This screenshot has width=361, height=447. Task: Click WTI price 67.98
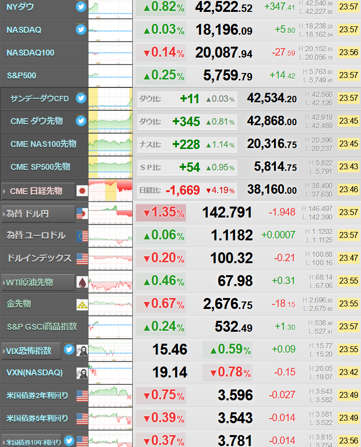(x=235, y=281)
